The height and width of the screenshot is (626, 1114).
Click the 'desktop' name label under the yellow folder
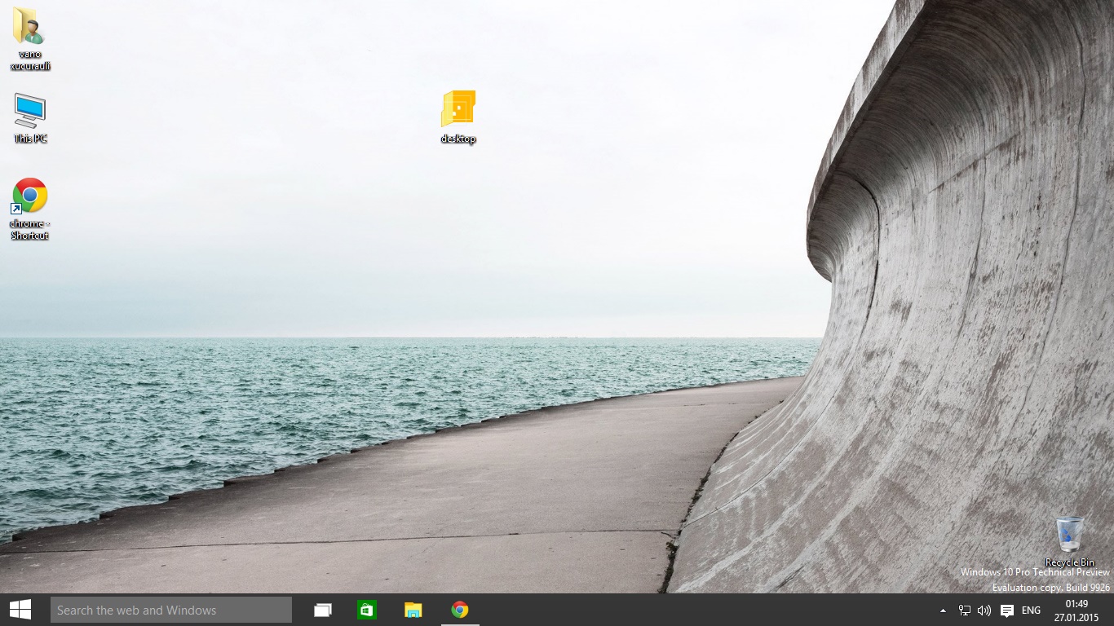point(458,139)
